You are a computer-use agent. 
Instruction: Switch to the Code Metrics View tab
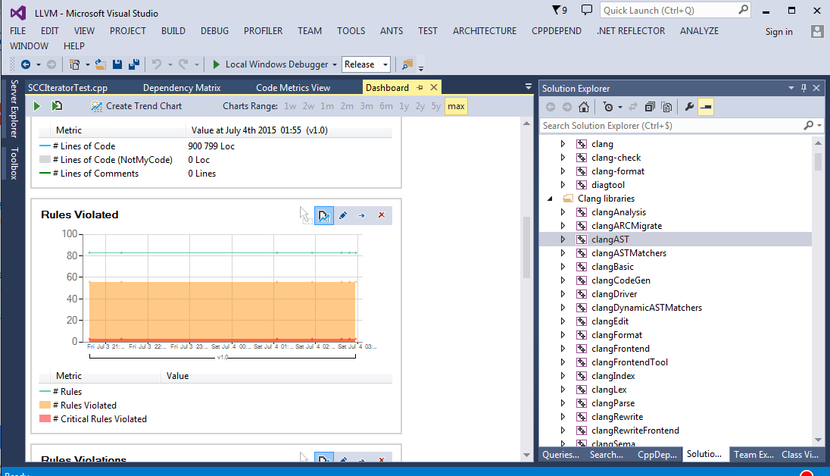[x=293, y=88]
